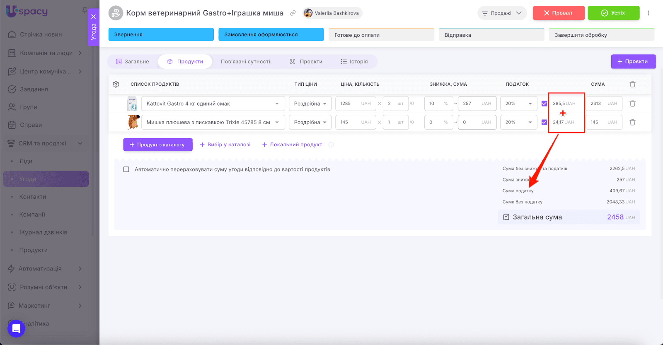This screenshot has height=345, width=663.
Task: Open the chat support bubble
Action: click(16, 328)
